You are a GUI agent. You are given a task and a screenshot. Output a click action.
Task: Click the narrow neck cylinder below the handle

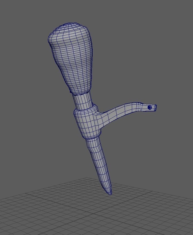pos(83,101)
